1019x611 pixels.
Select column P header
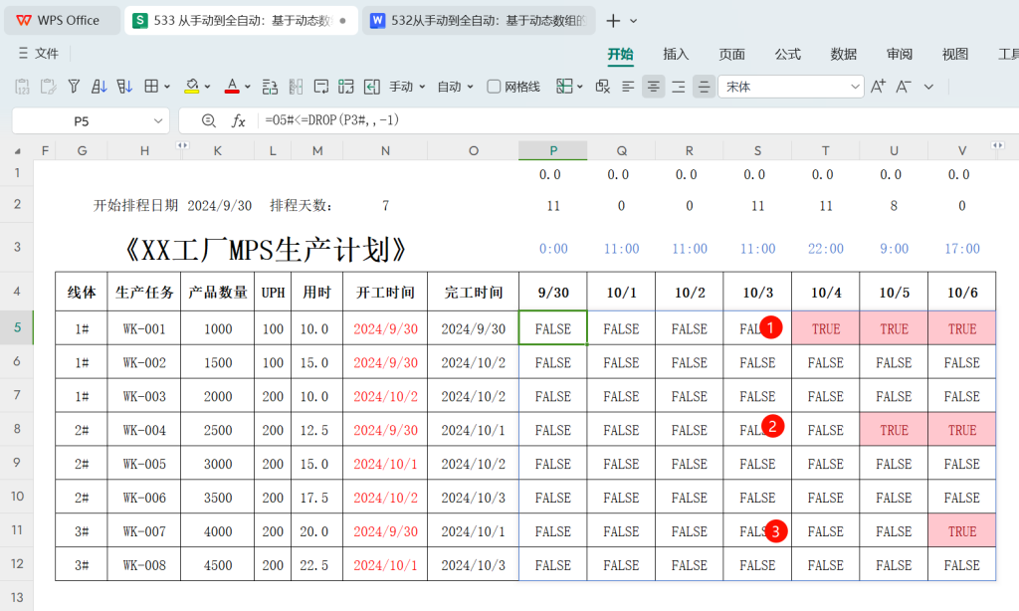pos(553,151)
